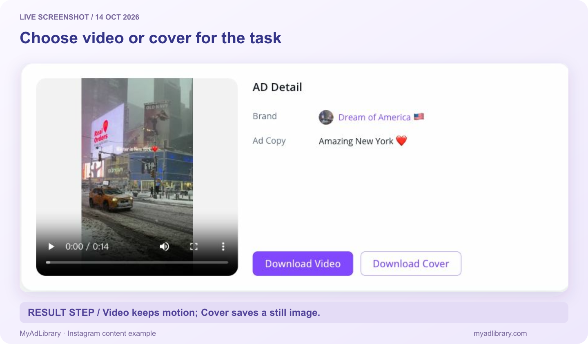Click the myadlibrary.com footer text
Viewport: 588px width, 344px height.
coord(500,333)
